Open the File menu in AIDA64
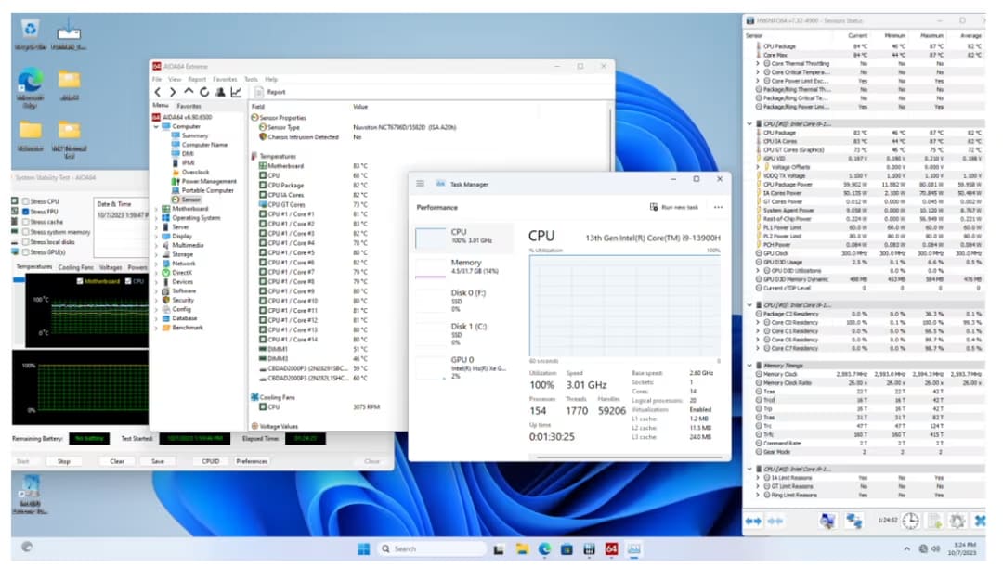The image size is (1003, 567). point(157,79)
